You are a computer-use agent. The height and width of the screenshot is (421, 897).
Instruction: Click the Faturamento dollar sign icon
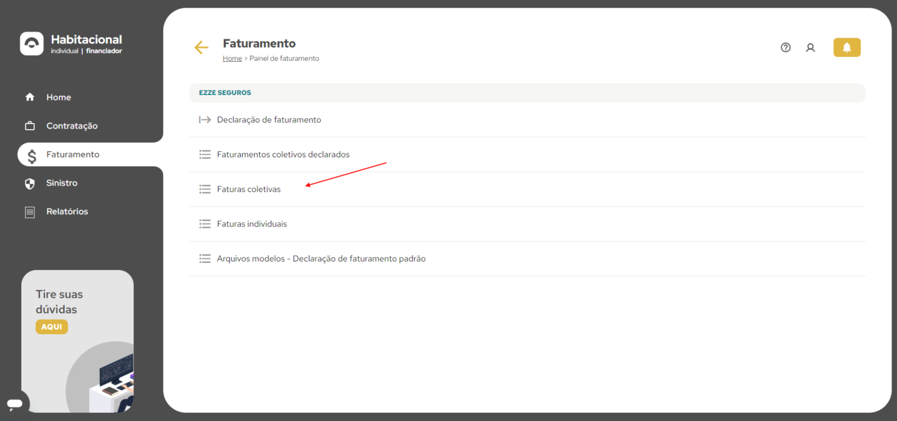coord(32,155)
